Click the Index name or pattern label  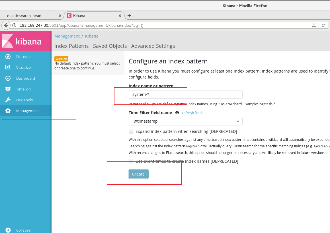[151, 86]
